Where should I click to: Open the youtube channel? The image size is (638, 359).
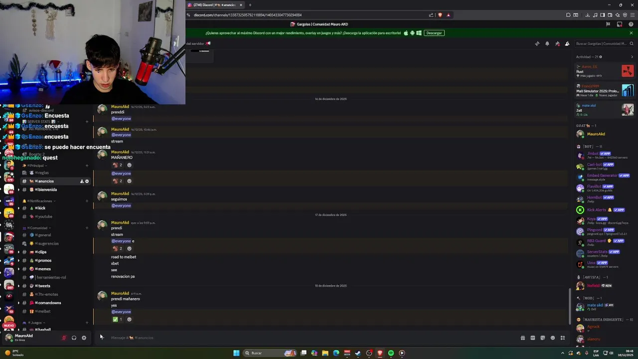coord(55,216)
